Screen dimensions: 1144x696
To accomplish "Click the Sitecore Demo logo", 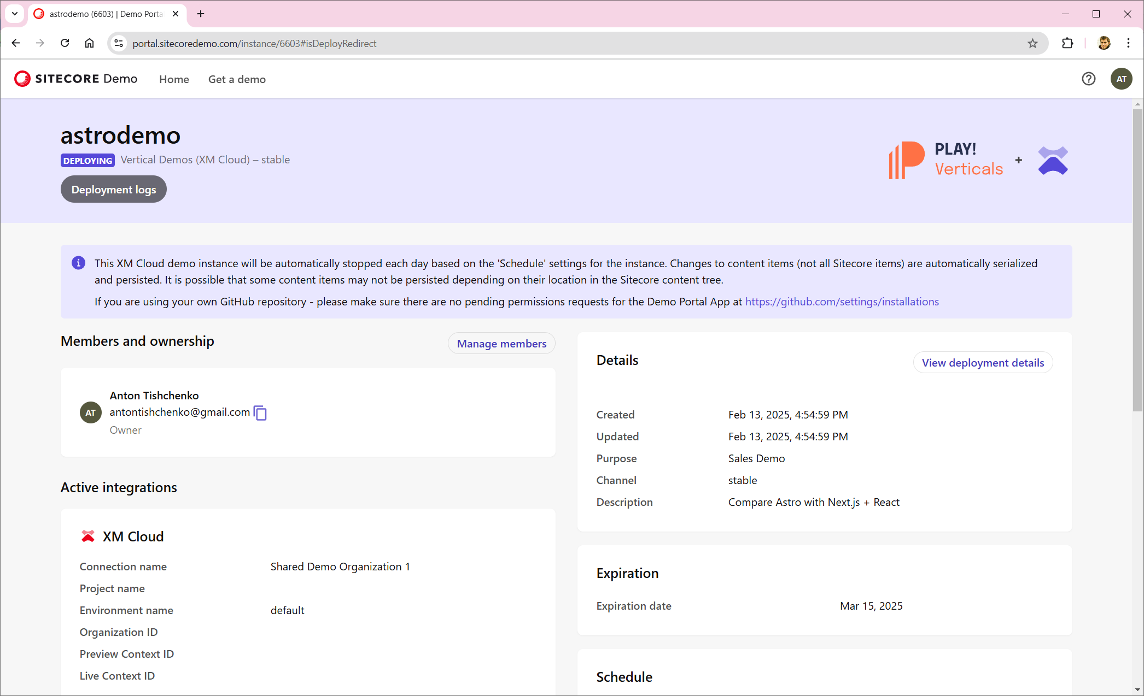I will pos(76,79).
